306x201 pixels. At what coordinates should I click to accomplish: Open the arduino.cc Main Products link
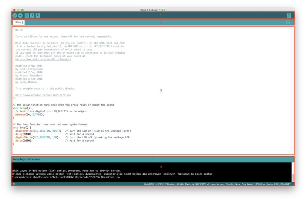[x=43, y=59]
